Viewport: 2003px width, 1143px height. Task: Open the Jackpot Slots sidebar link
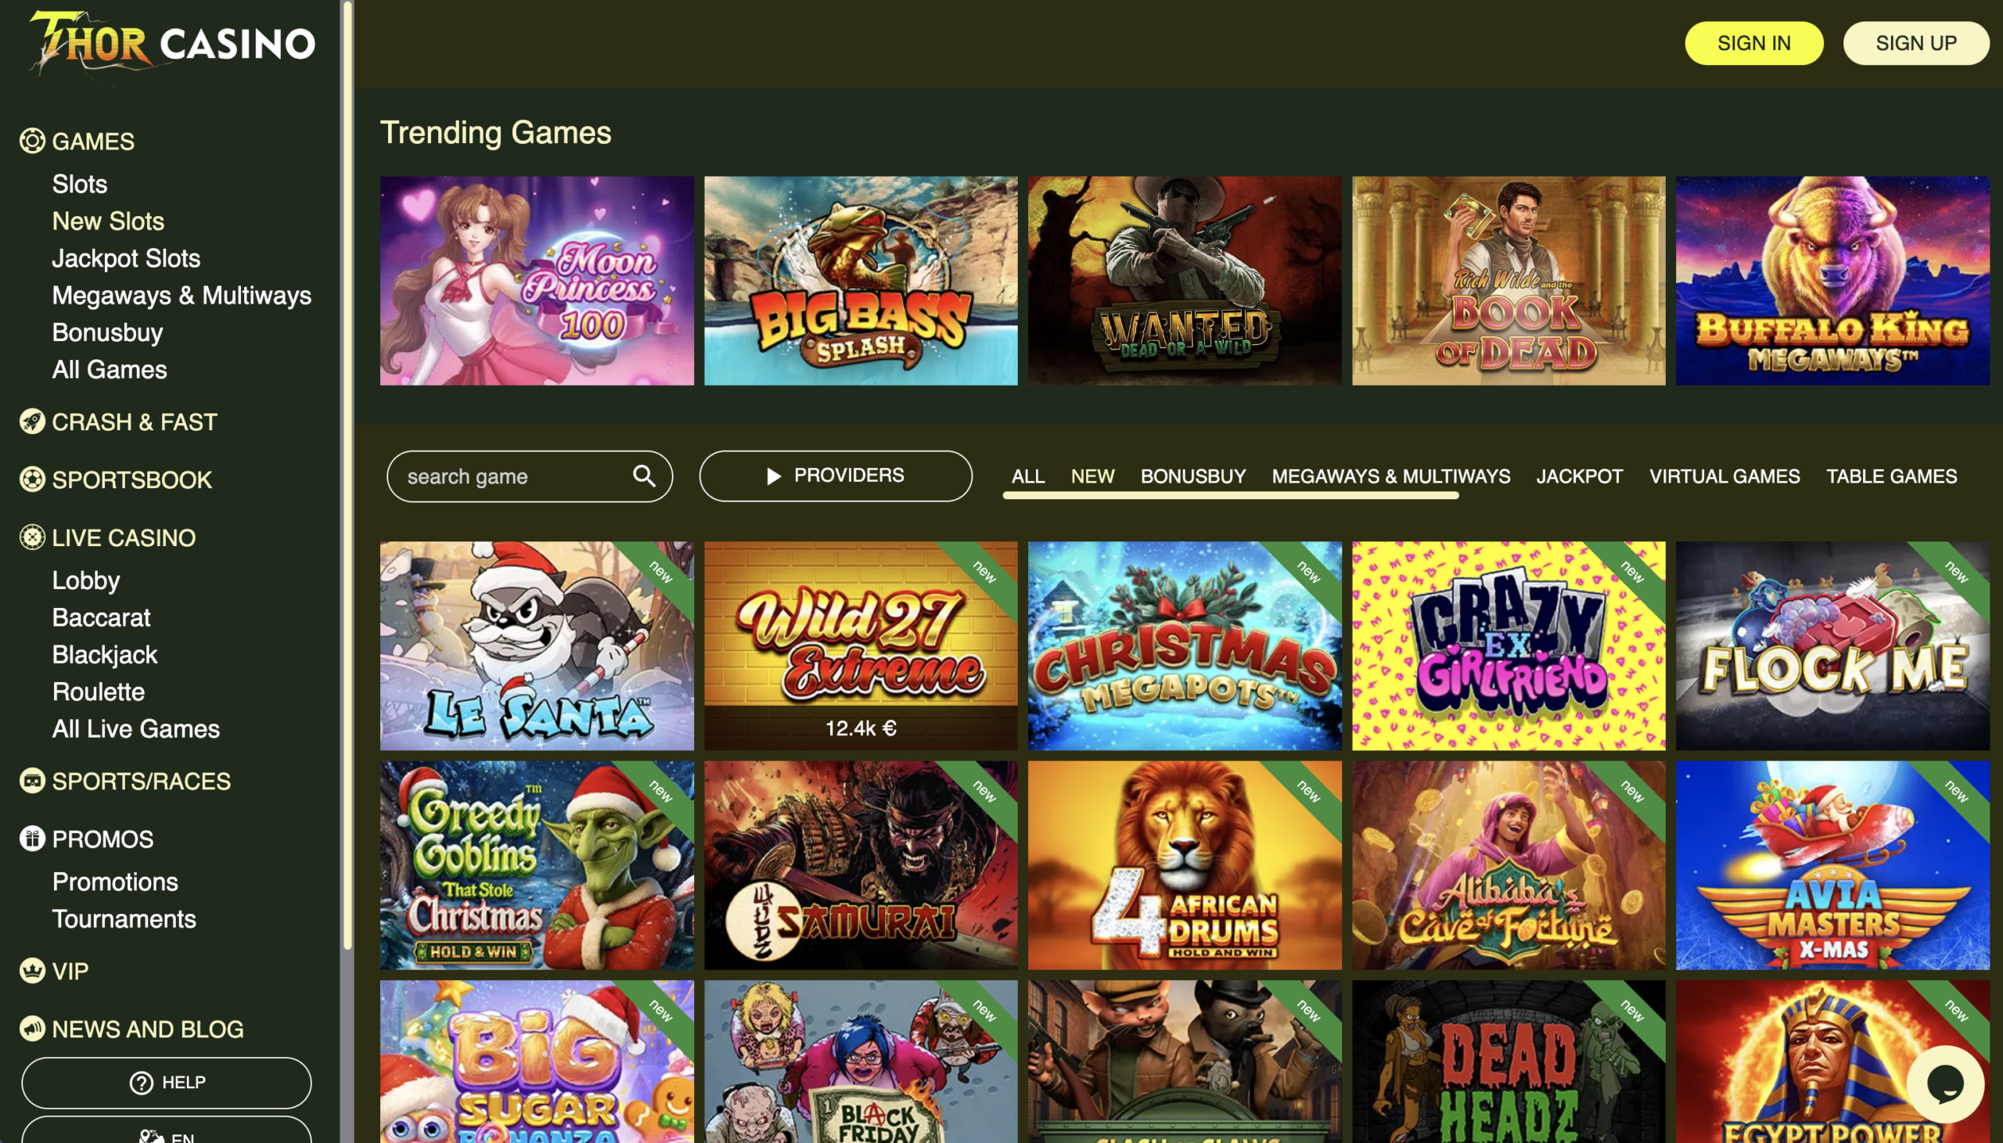point(127,258)
